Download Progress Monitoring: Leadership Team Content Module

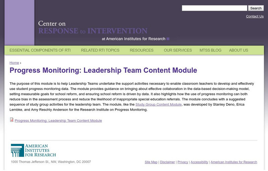(x=58, y=121)
